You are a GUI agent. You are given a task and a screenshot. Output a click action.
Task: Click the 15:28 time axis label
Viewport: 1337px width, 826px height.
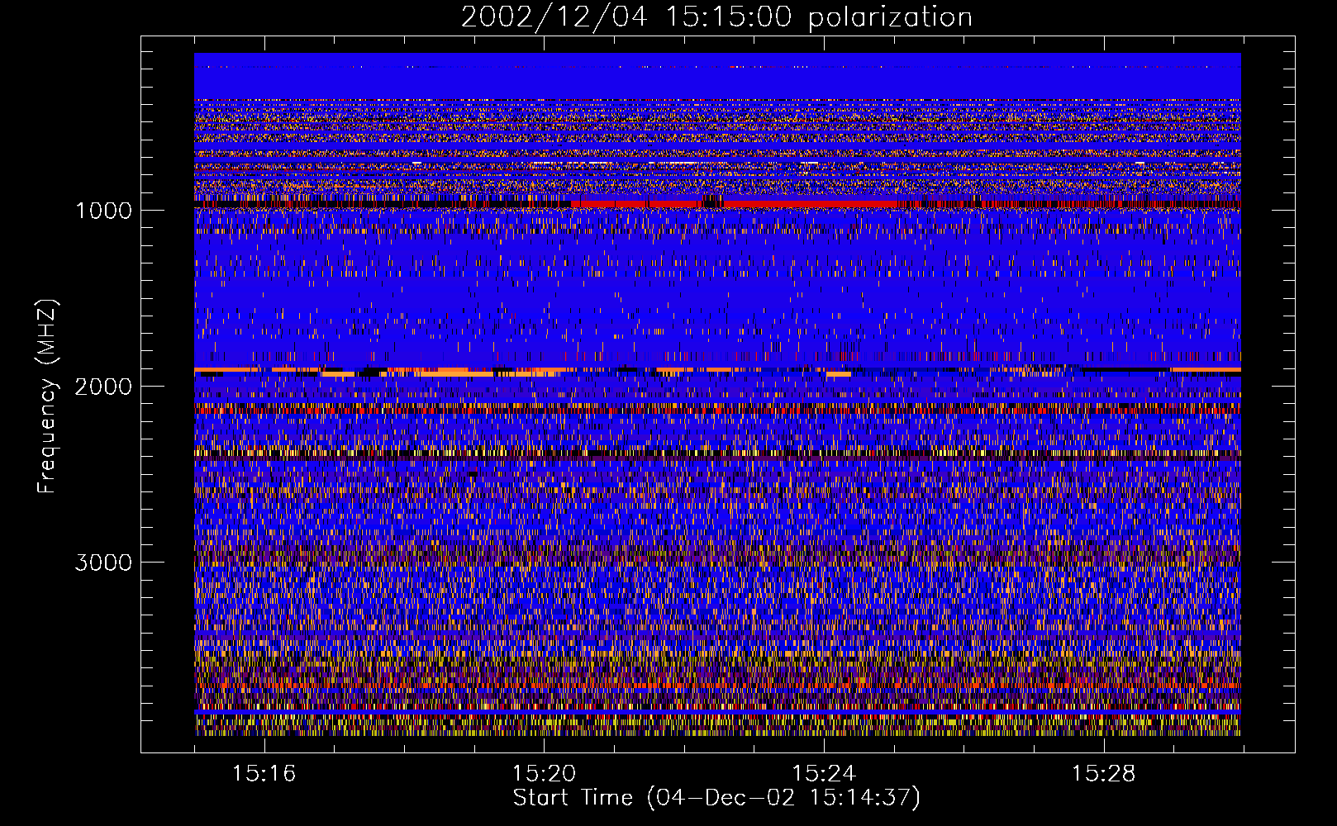click(x=1104, y=774)
